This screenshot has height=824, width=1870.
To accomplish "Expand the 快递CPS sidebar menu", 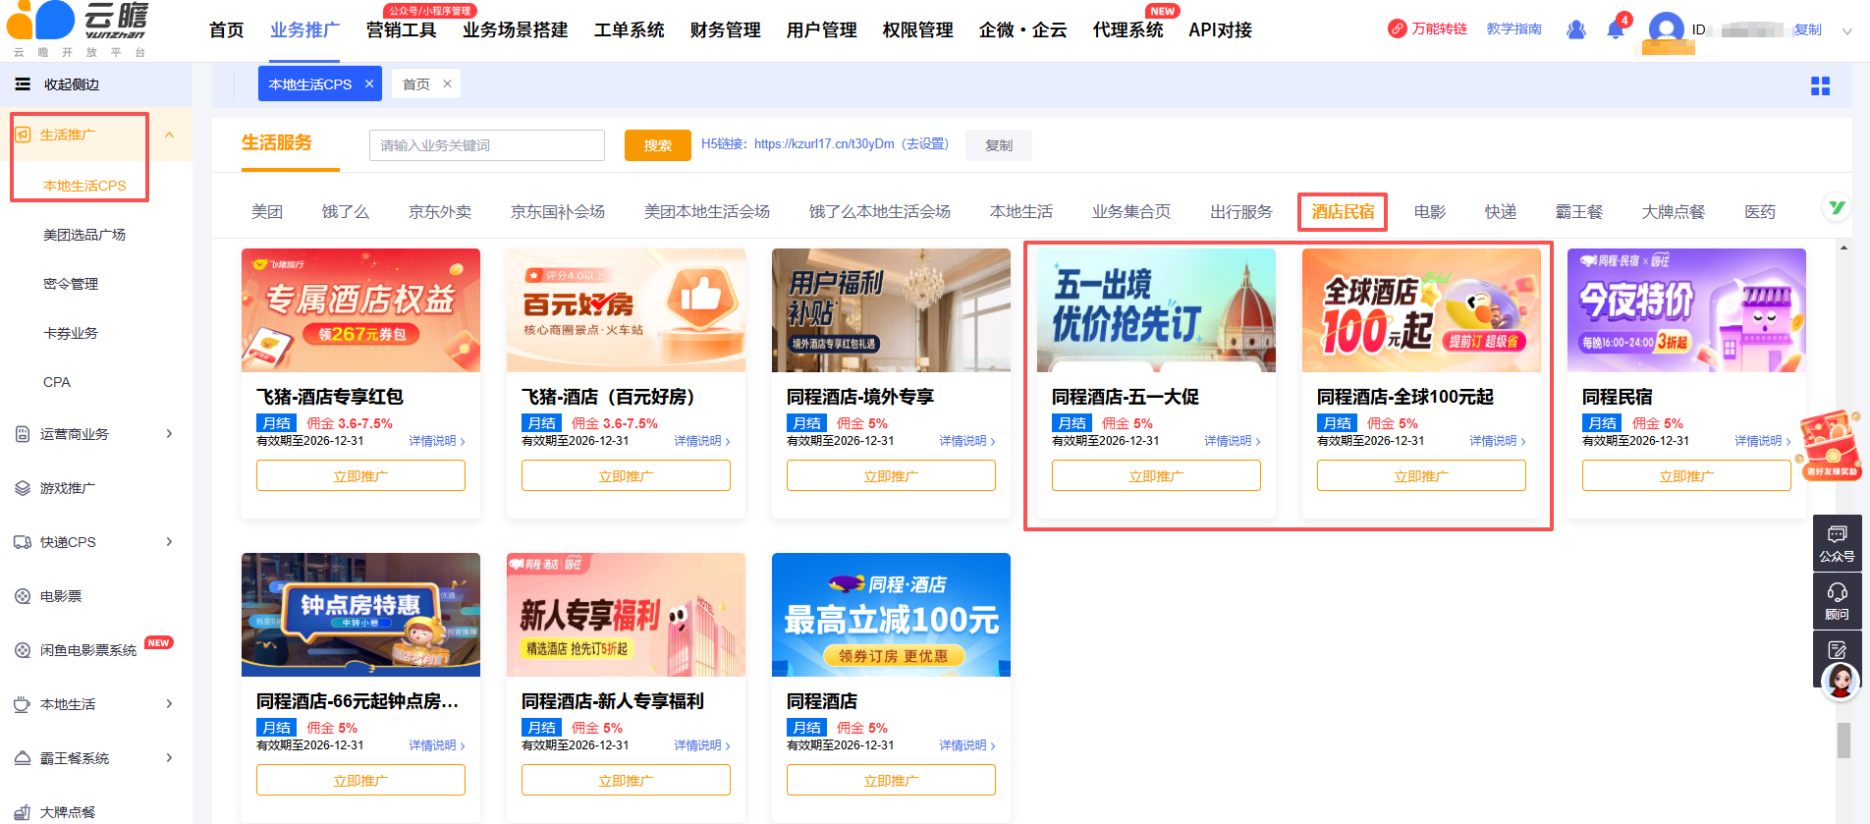I will (x=169, y=542).
